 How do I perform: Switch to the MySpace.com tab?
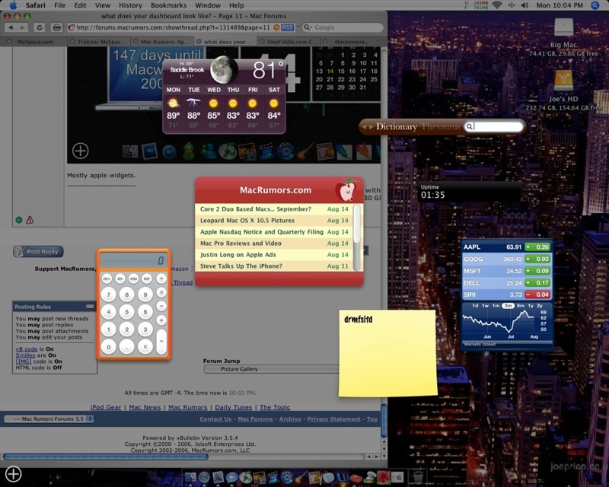[35, 42]
